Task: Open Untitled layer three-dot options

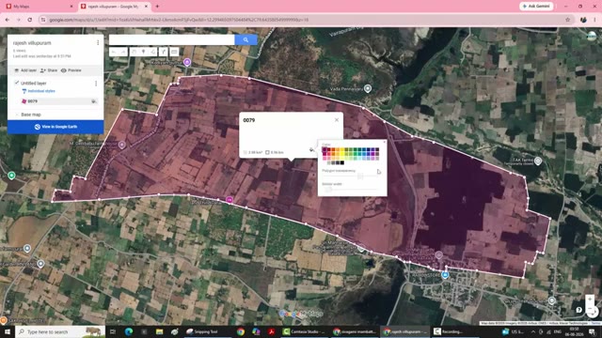Action: click(x=96, y=84)
